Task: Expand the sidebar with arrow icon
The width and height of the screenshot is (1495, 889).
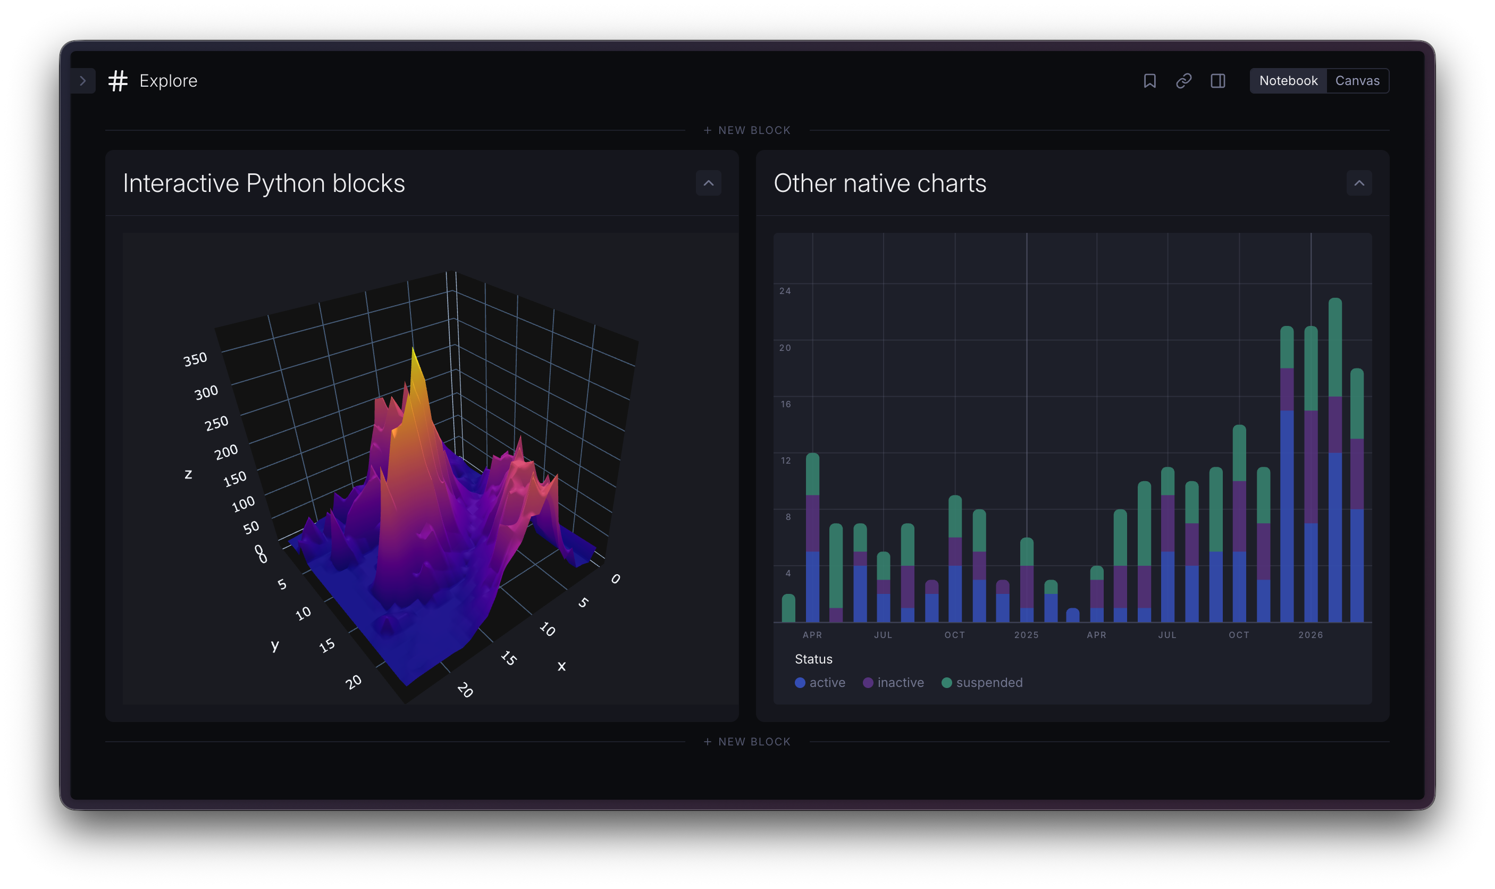Action: [82, 81]
